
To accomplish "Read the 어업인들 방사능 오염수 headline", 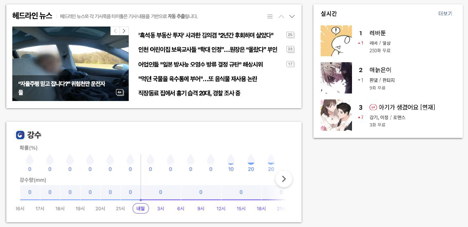I will click(201, 64).
